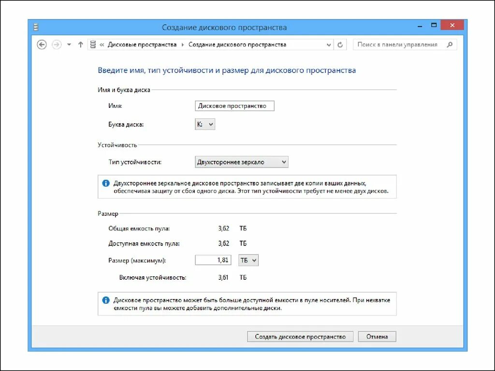Edit the Размер (максимум) value field
The height and width of the screenshot is (371, 495).
pos(213,260)
